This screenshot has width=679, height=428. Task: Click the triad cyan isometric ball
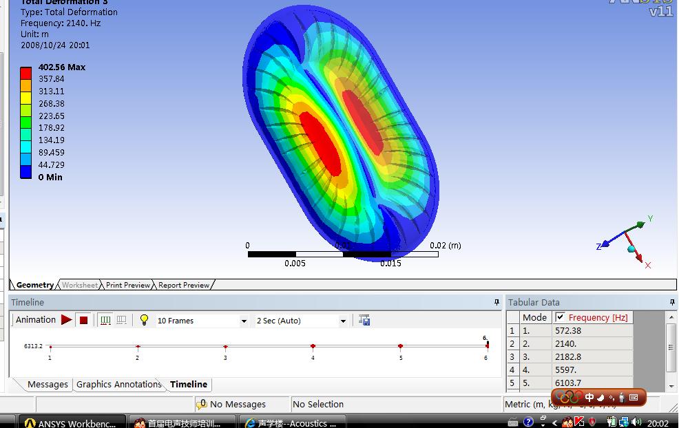click(x=631, y=249)
